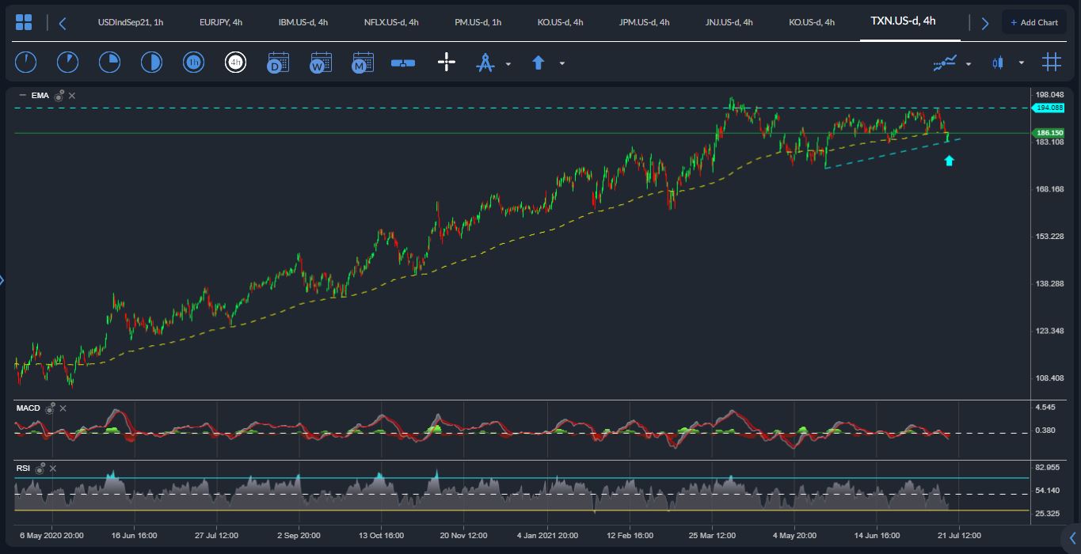
Task: Expand the drawing tools compass dropdown
Action: click(508, 63)
